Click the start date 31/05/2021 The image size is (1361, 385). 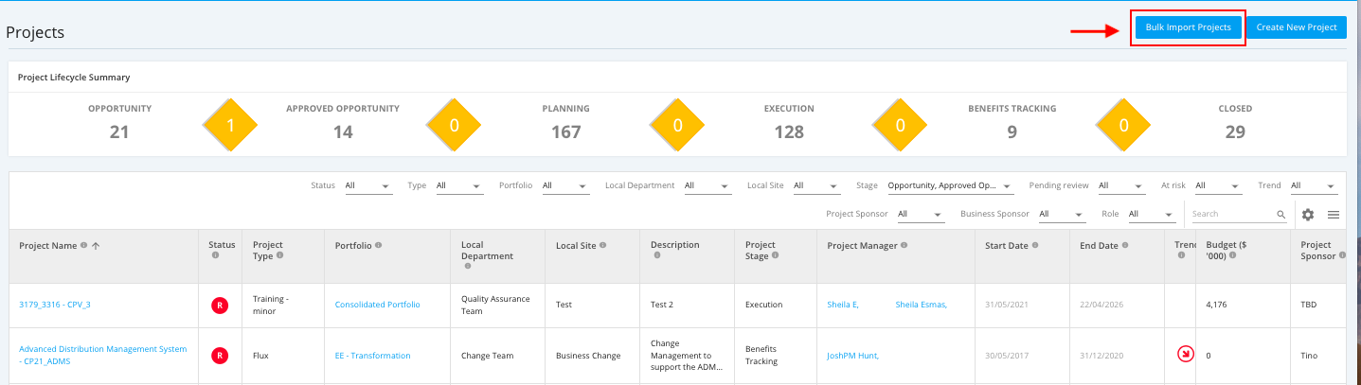pos(1007,305)
